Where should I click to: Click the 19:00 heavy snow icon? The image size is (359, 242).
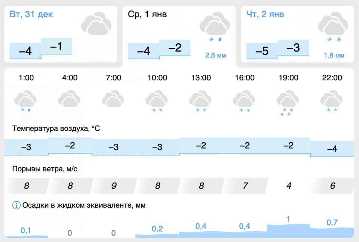[x=288, y=103]
